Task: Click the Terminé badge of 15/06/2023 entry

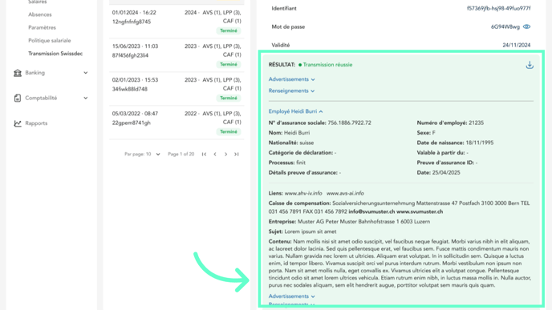Action: [x=229, y=64]
